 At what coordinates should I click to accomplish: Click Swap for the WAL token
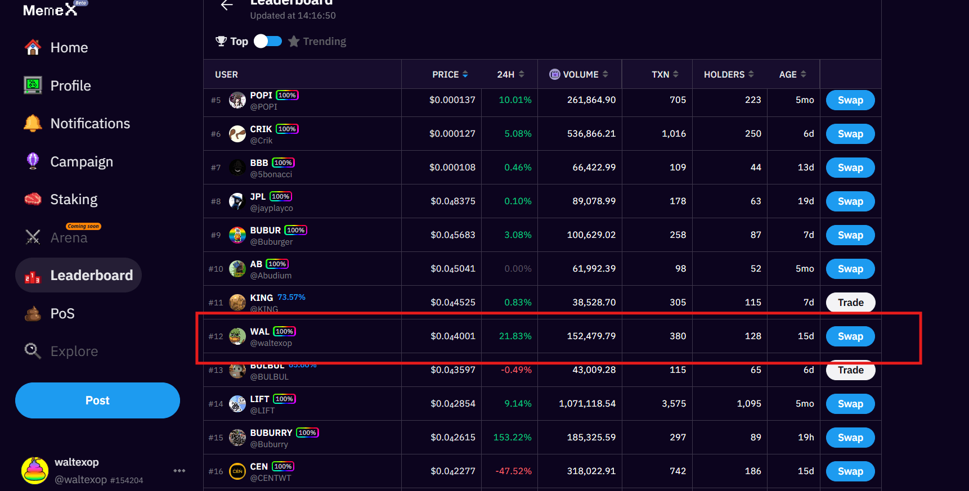click(x=850, y=336)
